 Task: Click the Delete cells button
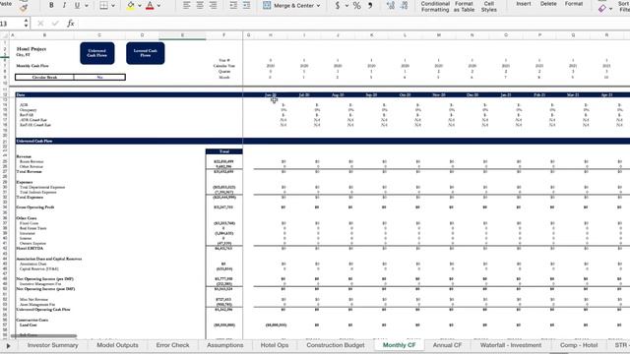click(x=548, y=4)
